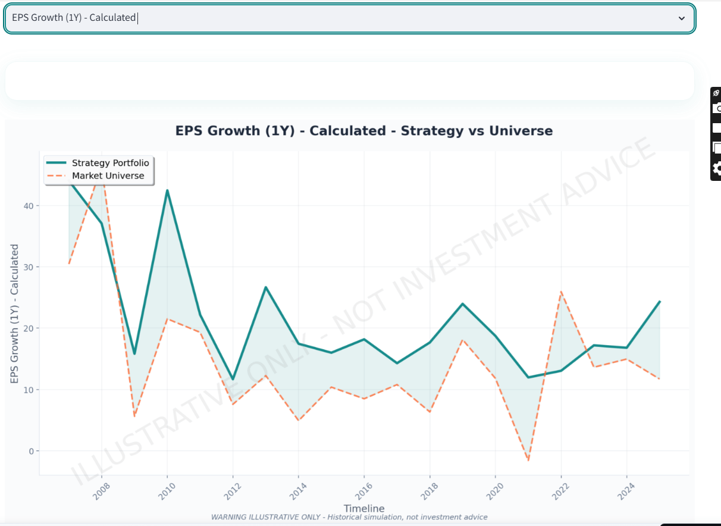Expand the metric dropdown using the chevron arrow
Screen dimensions: 721x526
[x=682, y=18]
